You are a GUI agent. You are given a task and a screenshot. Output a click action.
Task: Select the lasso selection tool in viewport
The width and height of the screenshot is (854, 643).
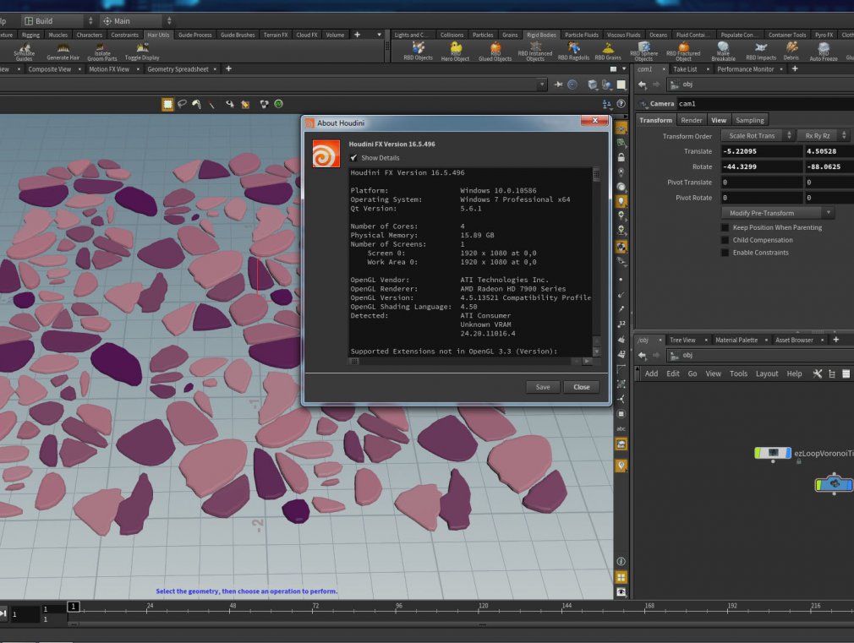[182, 104]
